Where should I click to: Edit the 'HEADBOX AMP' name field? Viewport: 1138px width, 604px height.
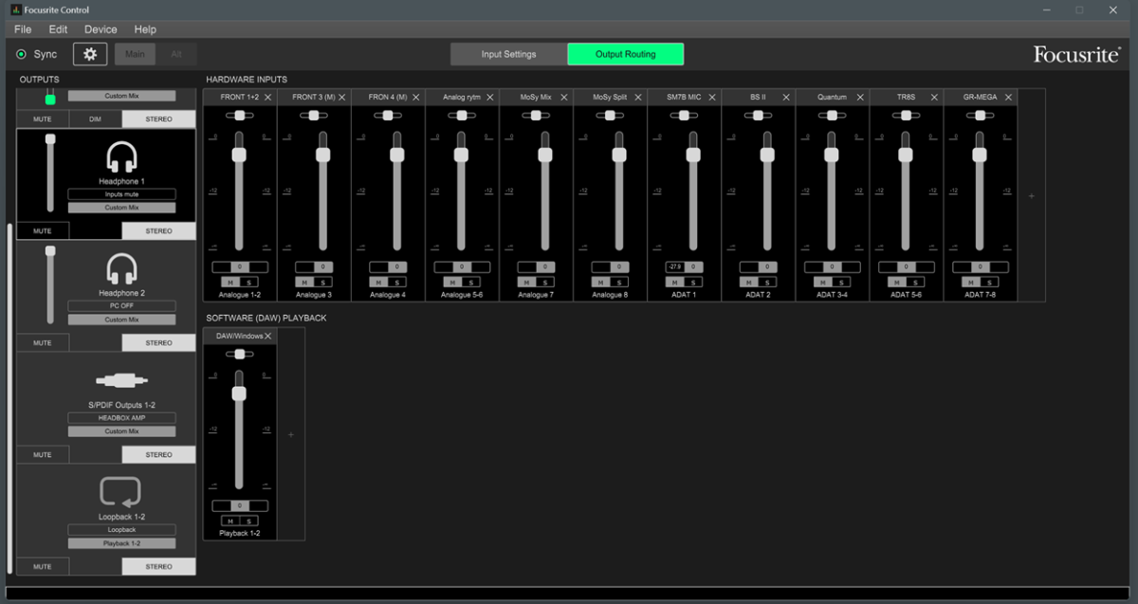(x=121, y=418)
